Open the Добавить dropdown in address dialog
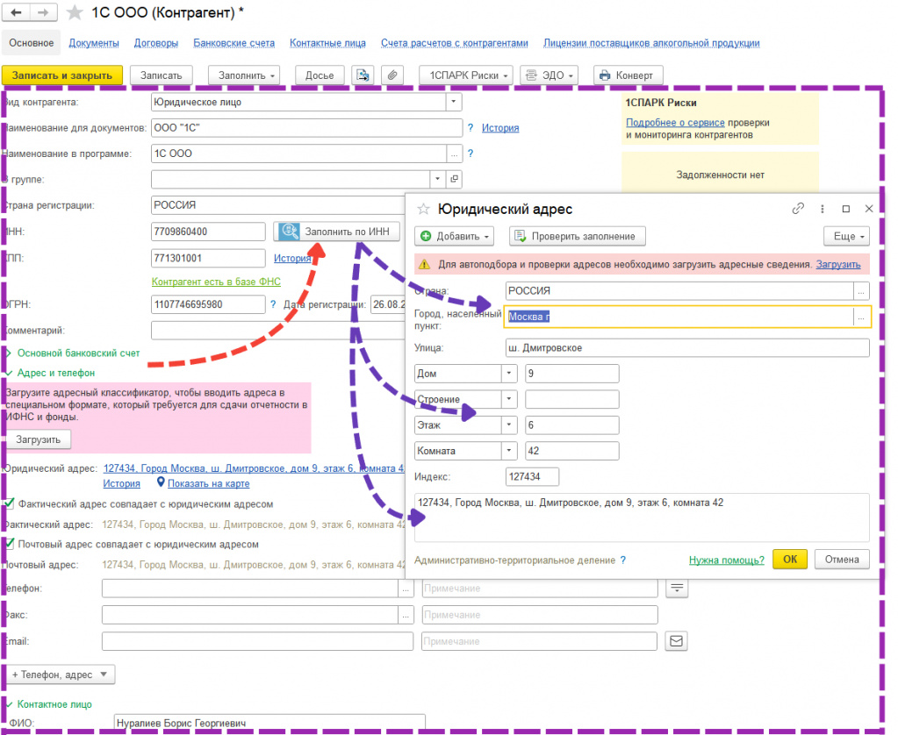898x735 pixels. tap(455, 237)
